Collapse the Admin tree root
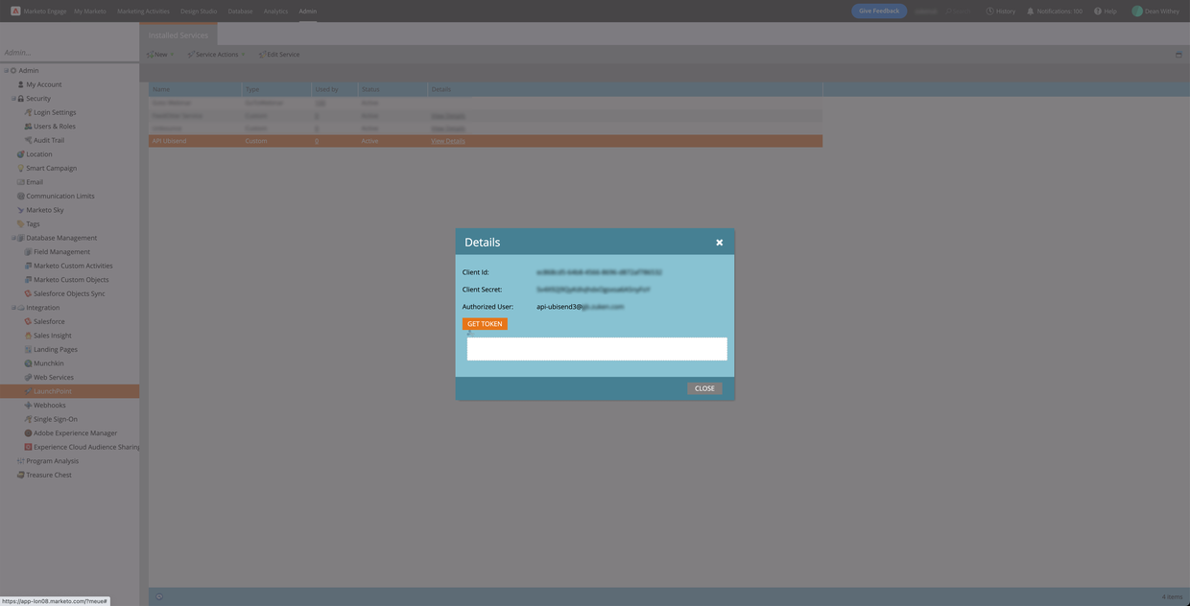 tap(6, 70)
